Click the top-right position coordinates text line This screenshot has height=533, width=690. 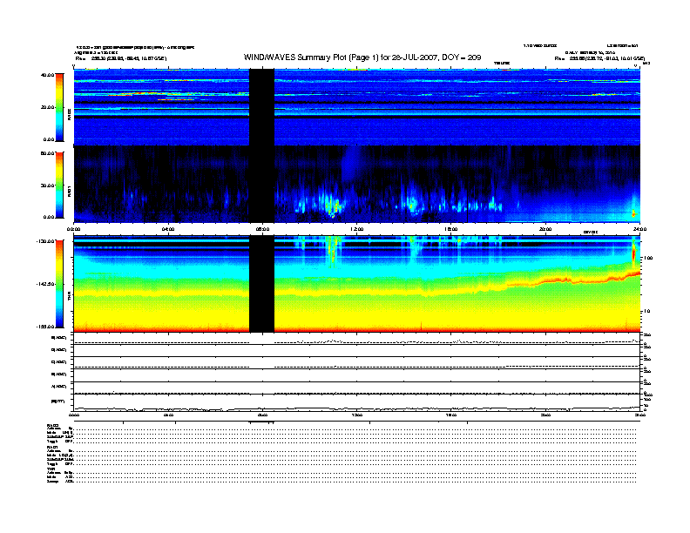[599, 58]
